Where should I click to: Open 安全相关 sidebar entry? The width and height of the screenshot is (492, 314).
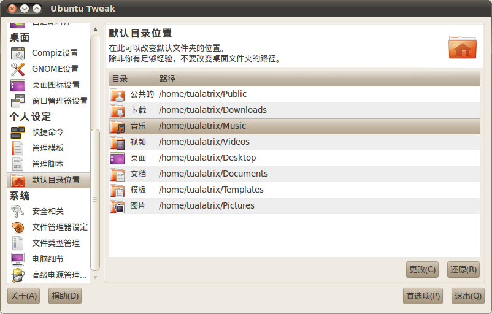48,212
